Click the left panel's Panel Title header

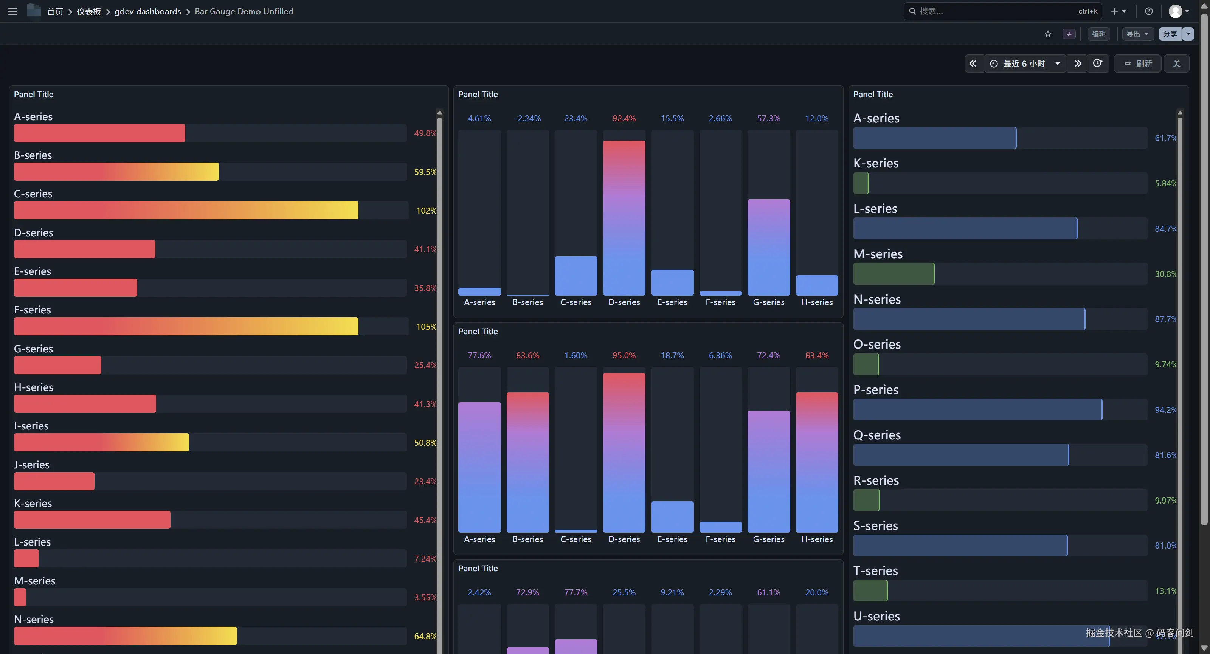pos(34,95)
